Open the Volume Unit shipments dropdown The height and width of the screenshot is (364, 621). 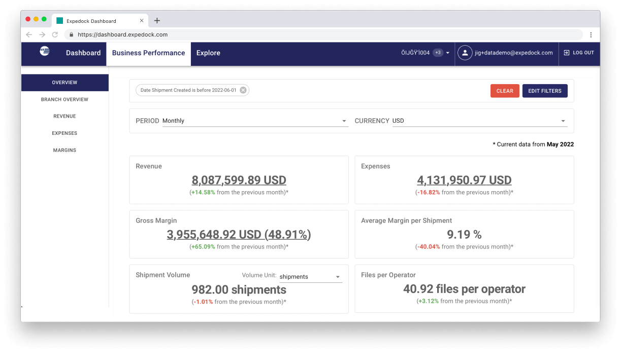click(311, 277)
